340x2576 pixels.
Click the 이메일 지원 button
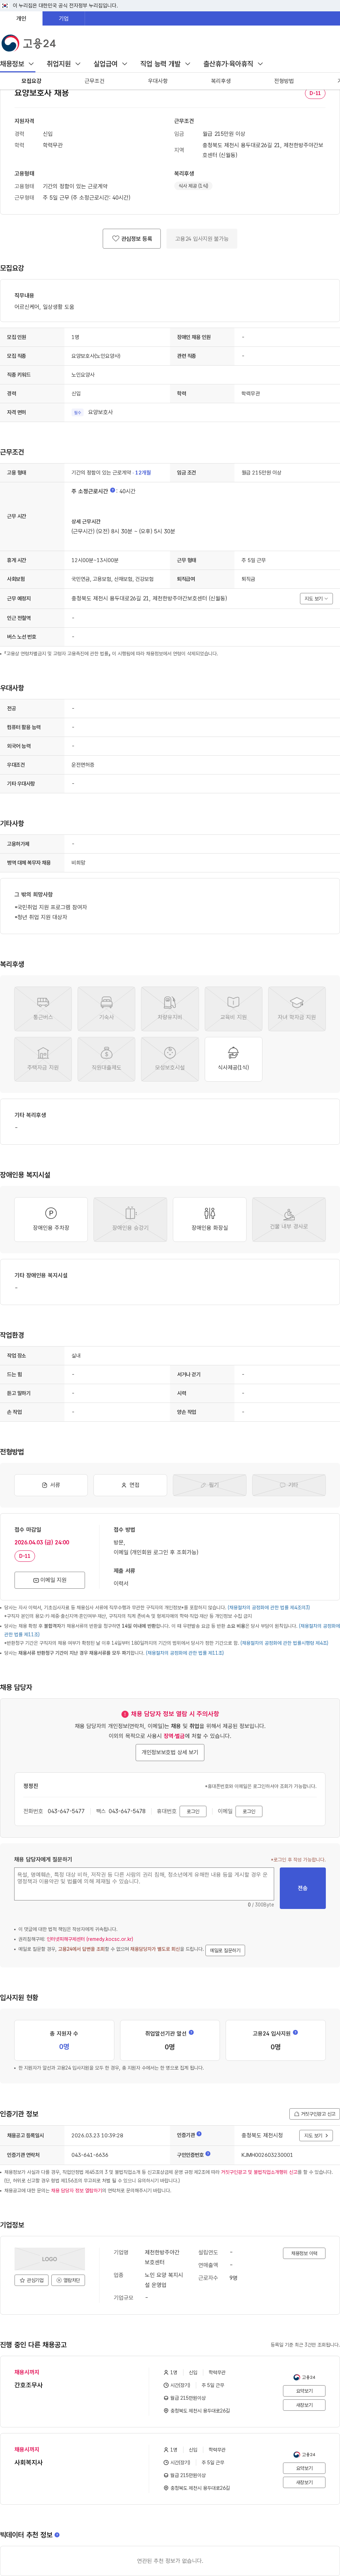tap(49, 1580)
